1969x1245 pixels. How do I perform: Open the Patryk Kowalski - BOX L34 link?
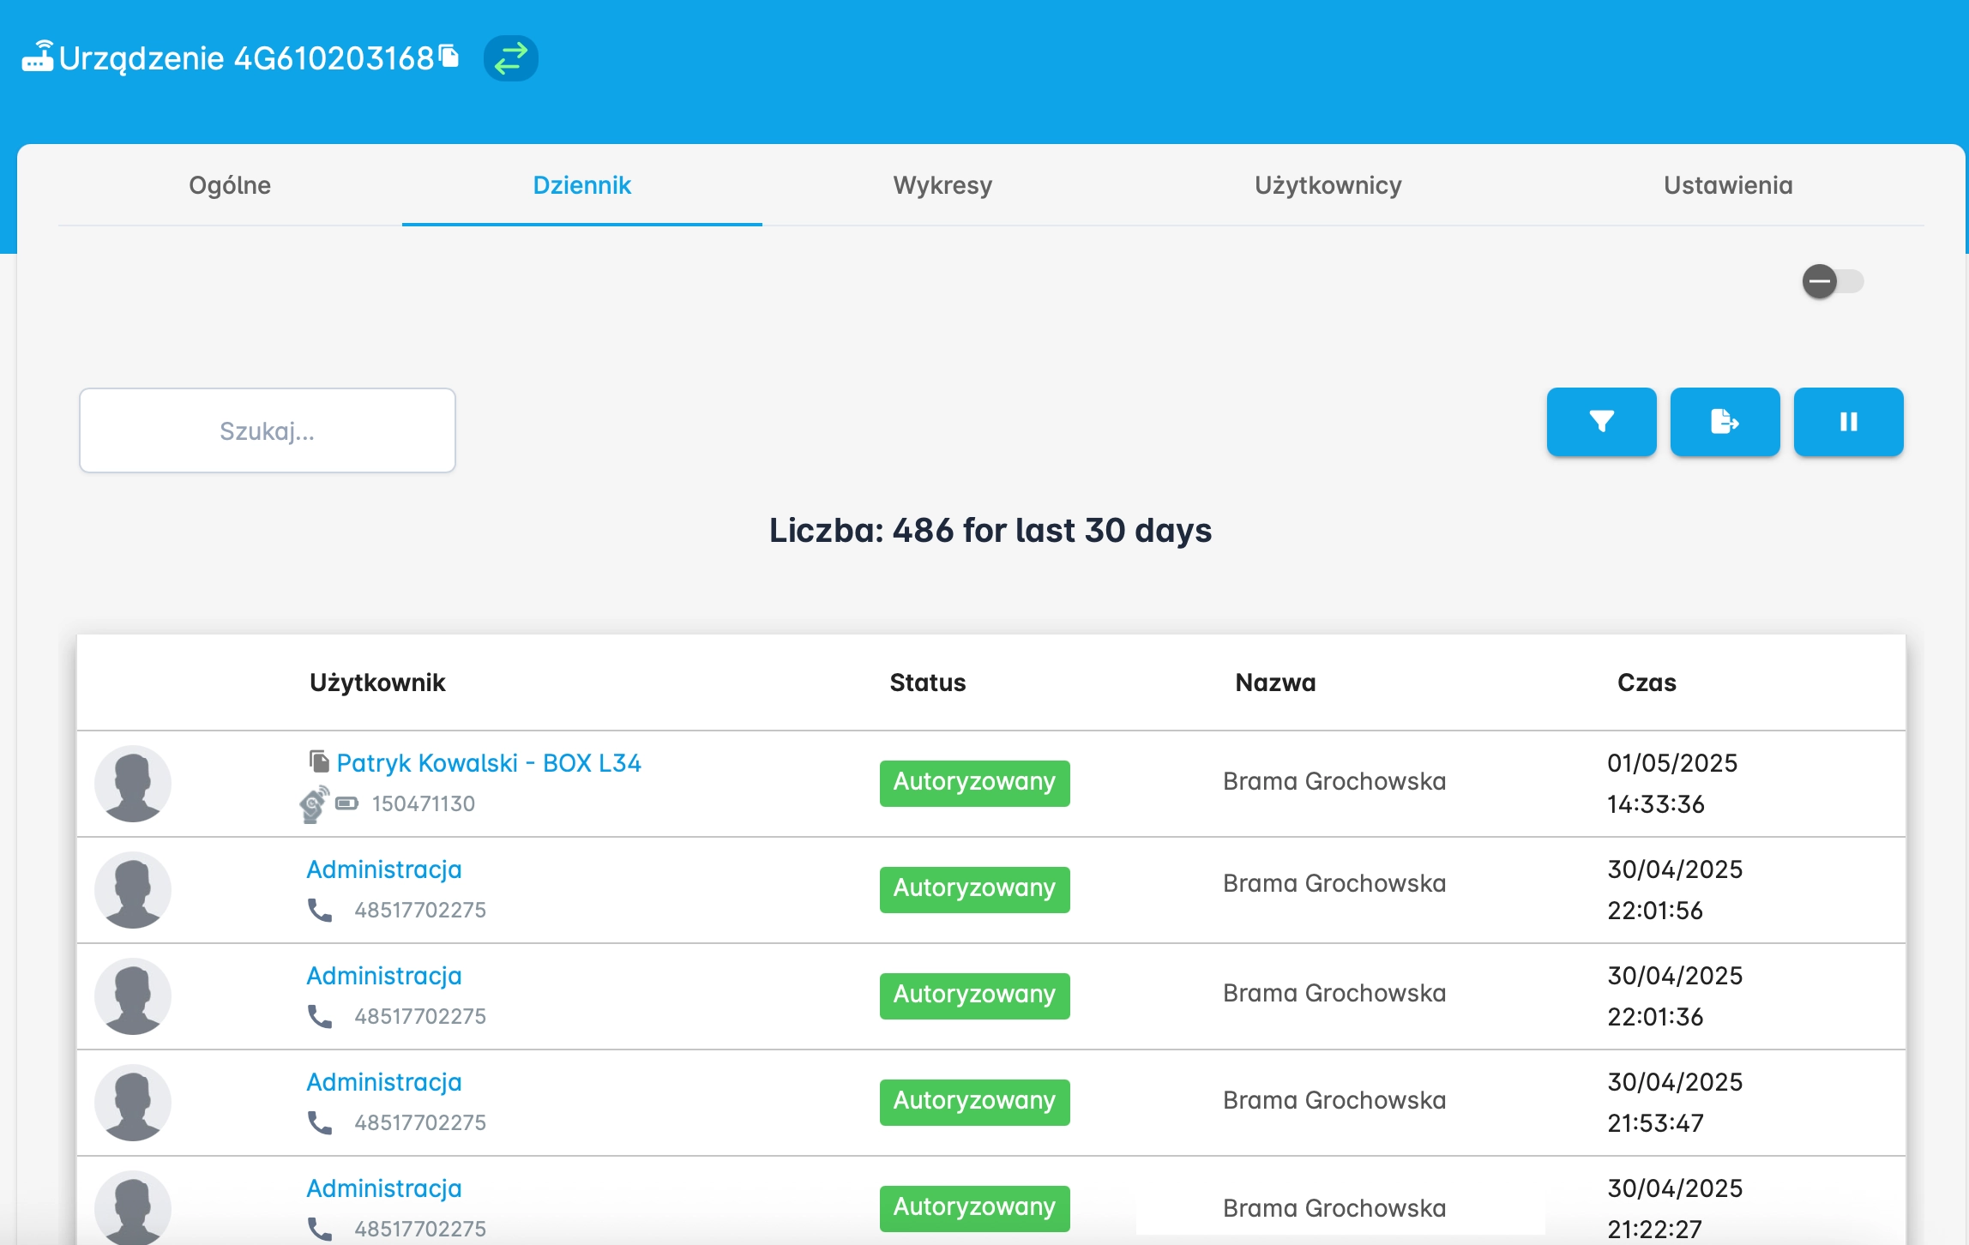[489, 763]
